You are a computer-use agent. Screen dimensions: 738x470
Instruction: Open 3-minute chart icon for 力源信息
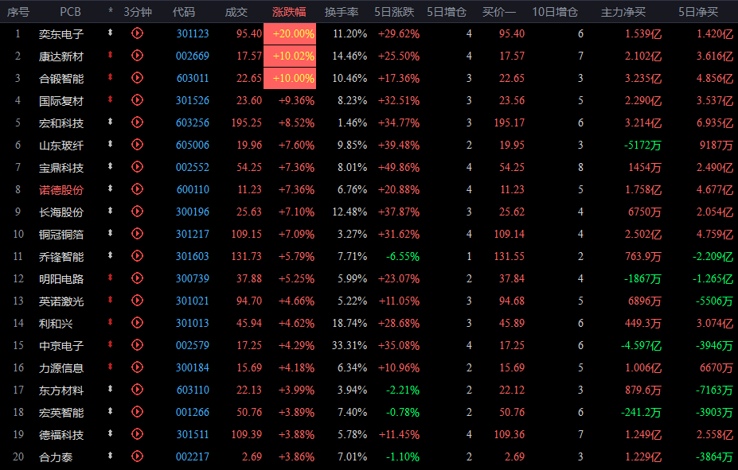tap(137, 367)
